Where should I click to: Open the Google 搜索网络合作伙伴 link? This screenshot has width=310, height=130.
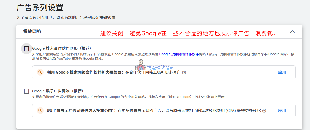tap(179, 54)
